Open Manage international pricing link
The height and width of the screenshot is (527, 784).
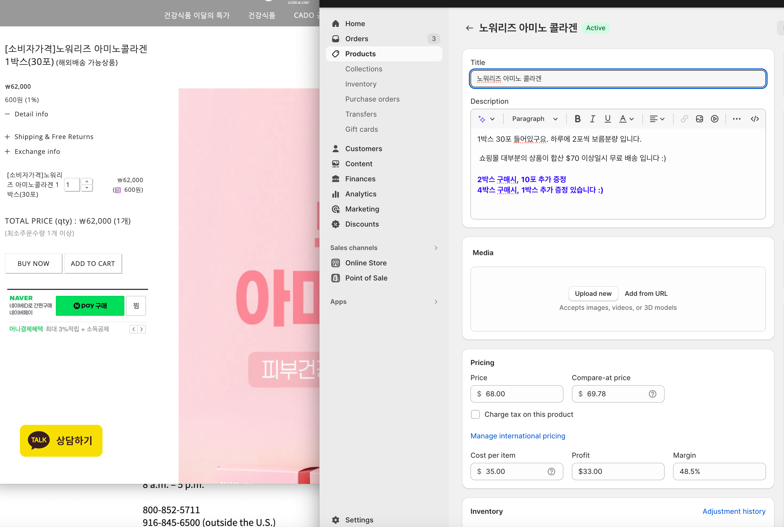tap(517, 436)
